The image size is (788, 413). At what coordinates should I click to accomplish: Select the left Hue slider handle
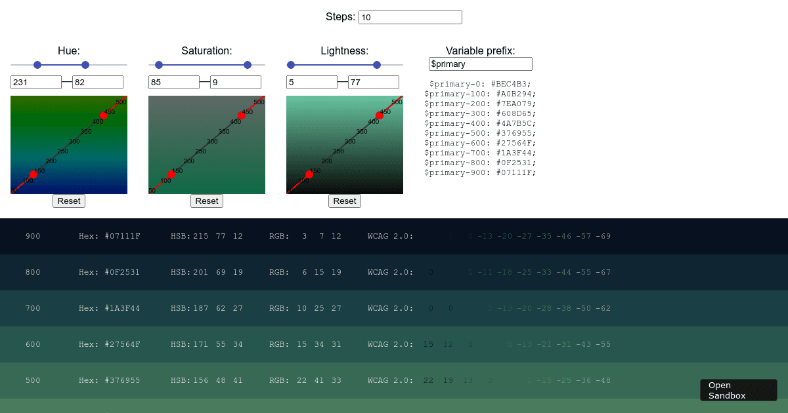pyautogui.click(x=37, y=65)
